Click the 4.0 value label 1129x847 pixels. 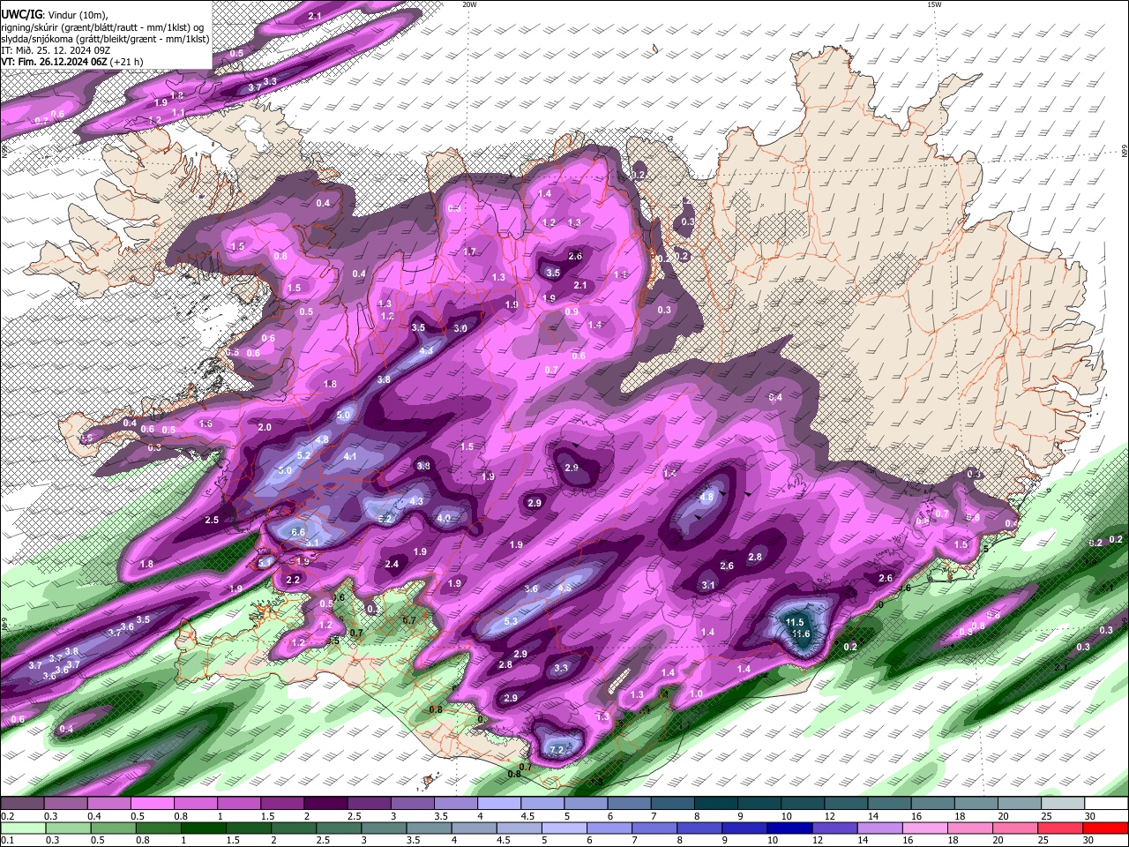(x=444, y=518)
